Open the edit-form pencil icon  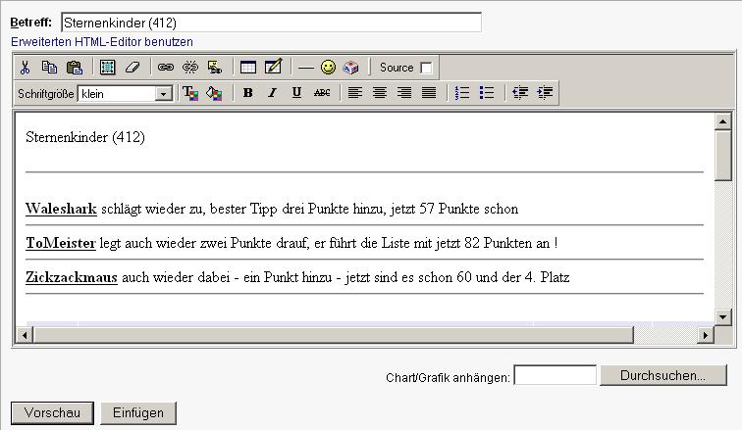coord(273,67)
